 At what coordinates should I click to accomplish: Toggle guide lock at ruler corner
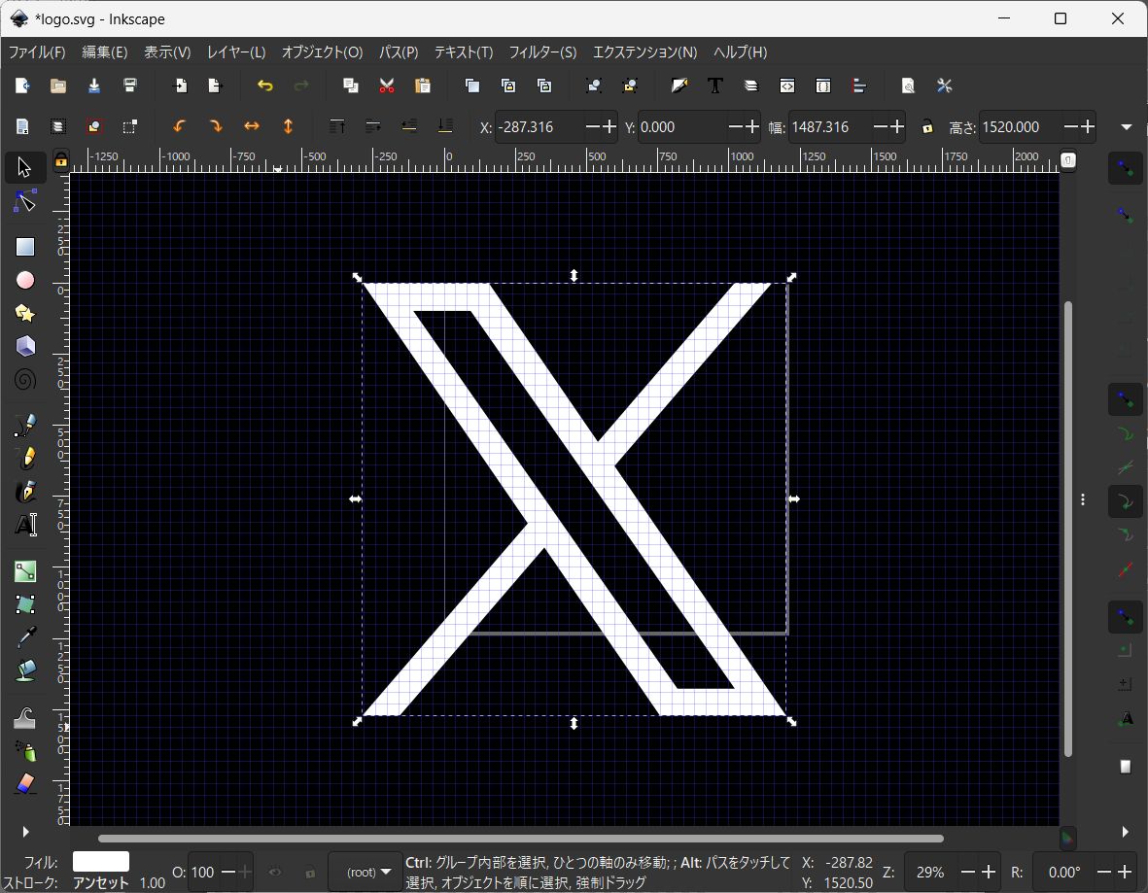click(x=61, y=159)
